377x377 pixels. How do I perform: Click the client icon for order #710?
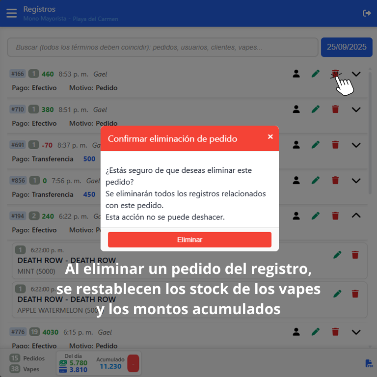(x=296, y=109)
